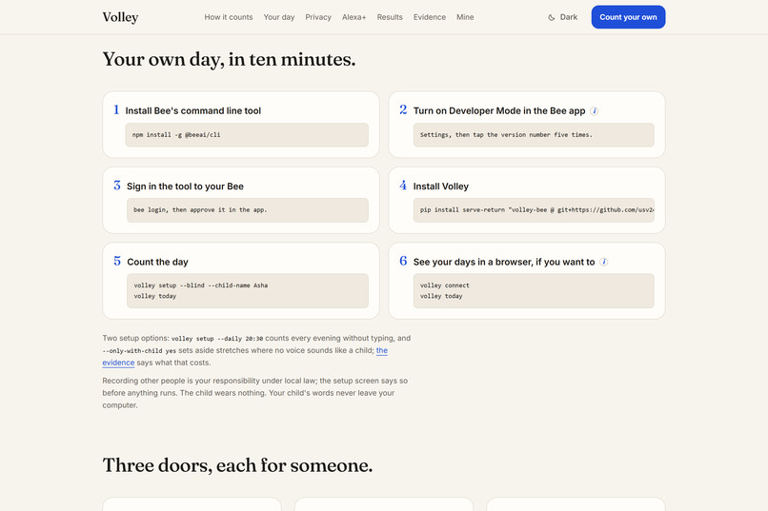This screenshot has height=511, width=768.
Task: Click heading Turn on Developer Mode
Action: (x=499, y=111)
